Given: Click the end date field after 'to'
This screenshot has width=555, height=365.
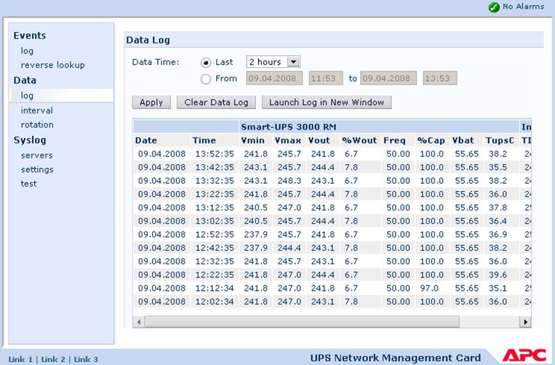Looking at the screenshot, I should (389, 78).
